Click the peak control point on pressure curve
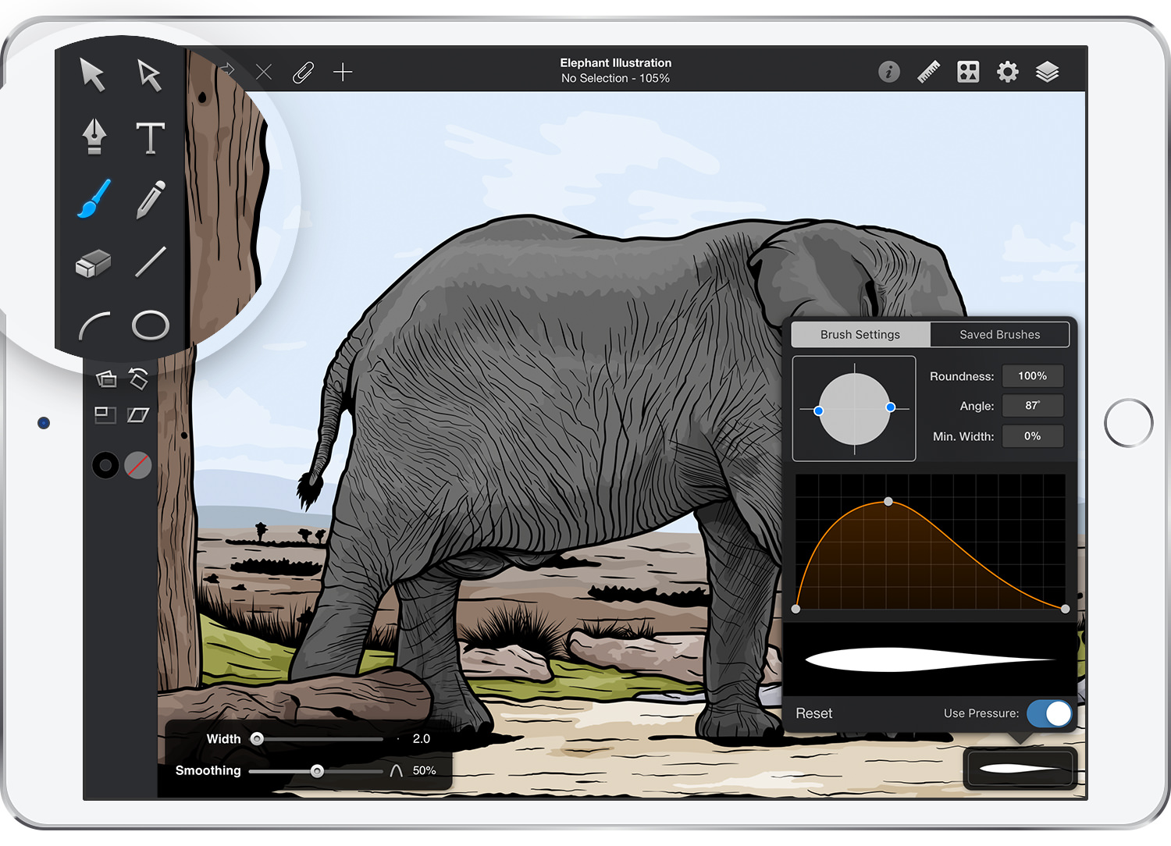1171x846 pixels. [888, 501]
